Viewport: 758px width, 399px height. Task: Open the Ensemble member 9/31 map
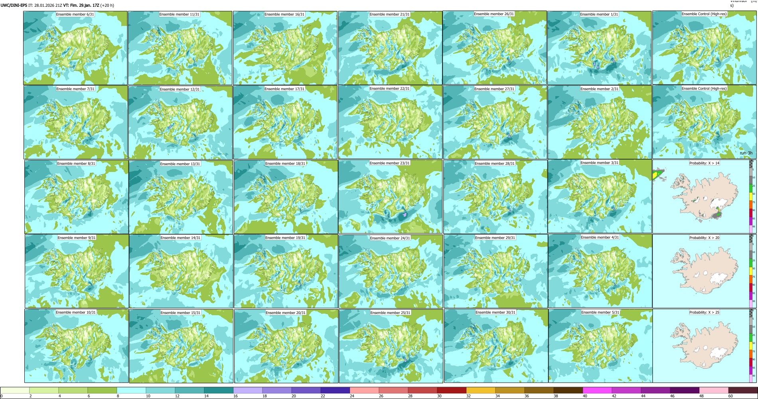77,271
